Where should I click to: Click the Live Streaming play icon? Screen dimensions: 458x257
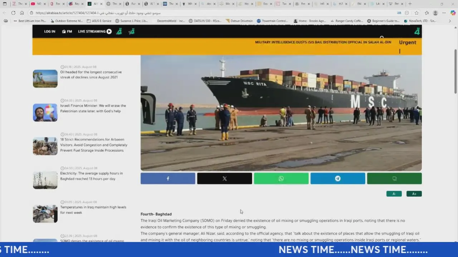coord(109,31)
